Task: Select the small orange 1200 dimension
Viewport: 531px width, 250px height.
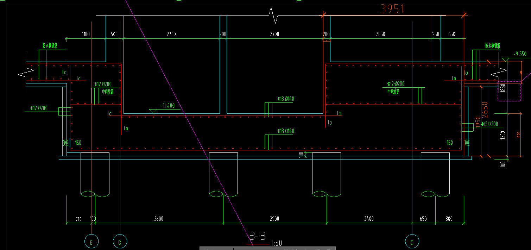Action: (x=518, y=135)
